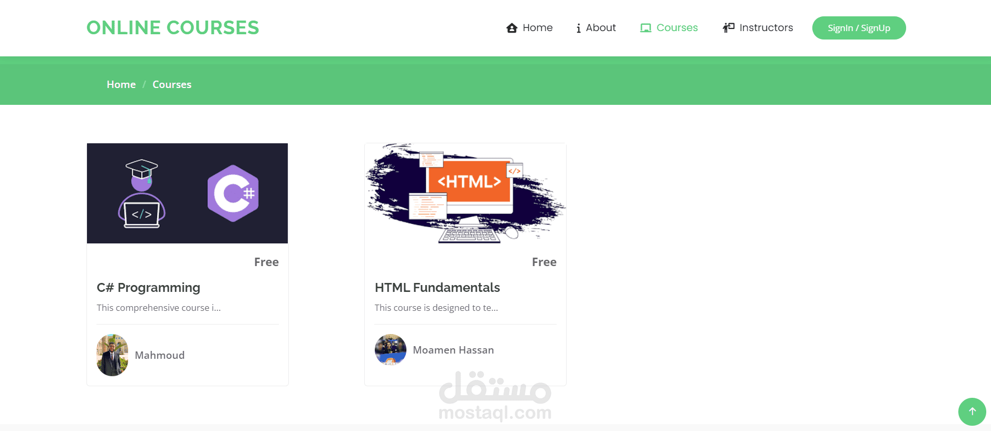Click the Moamen Hassan instructor name
Screen dimensions: 991x431
tap(453, 350)
